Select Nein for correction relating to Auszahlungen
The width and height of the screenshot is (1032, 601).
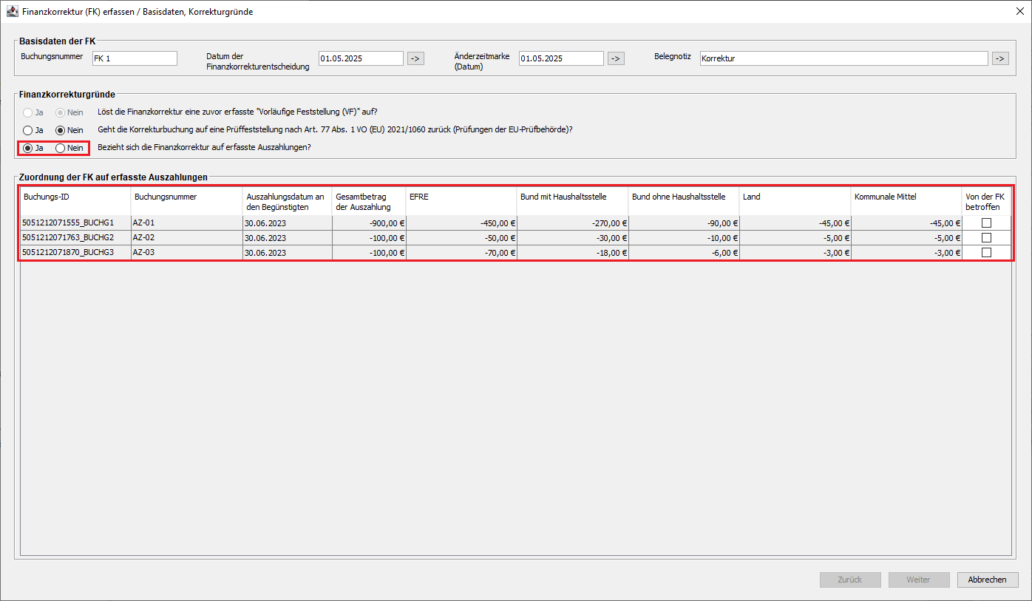(61, 148)
